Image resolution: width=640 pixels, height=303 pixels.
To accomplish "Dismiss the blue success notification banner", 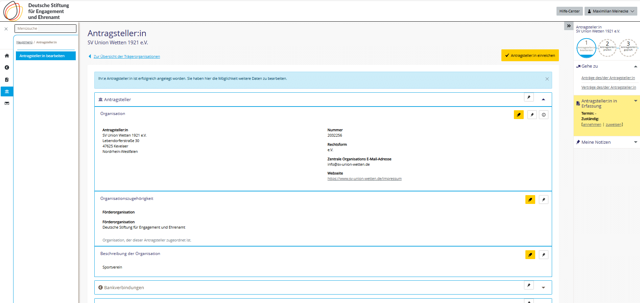I will tap(547, 79).
